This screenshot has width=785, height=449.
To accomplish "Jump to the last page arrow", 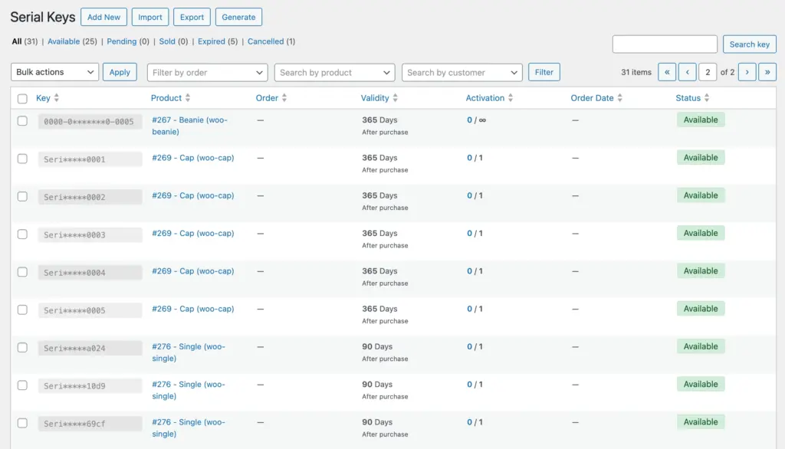I will [x=767, y=72].
